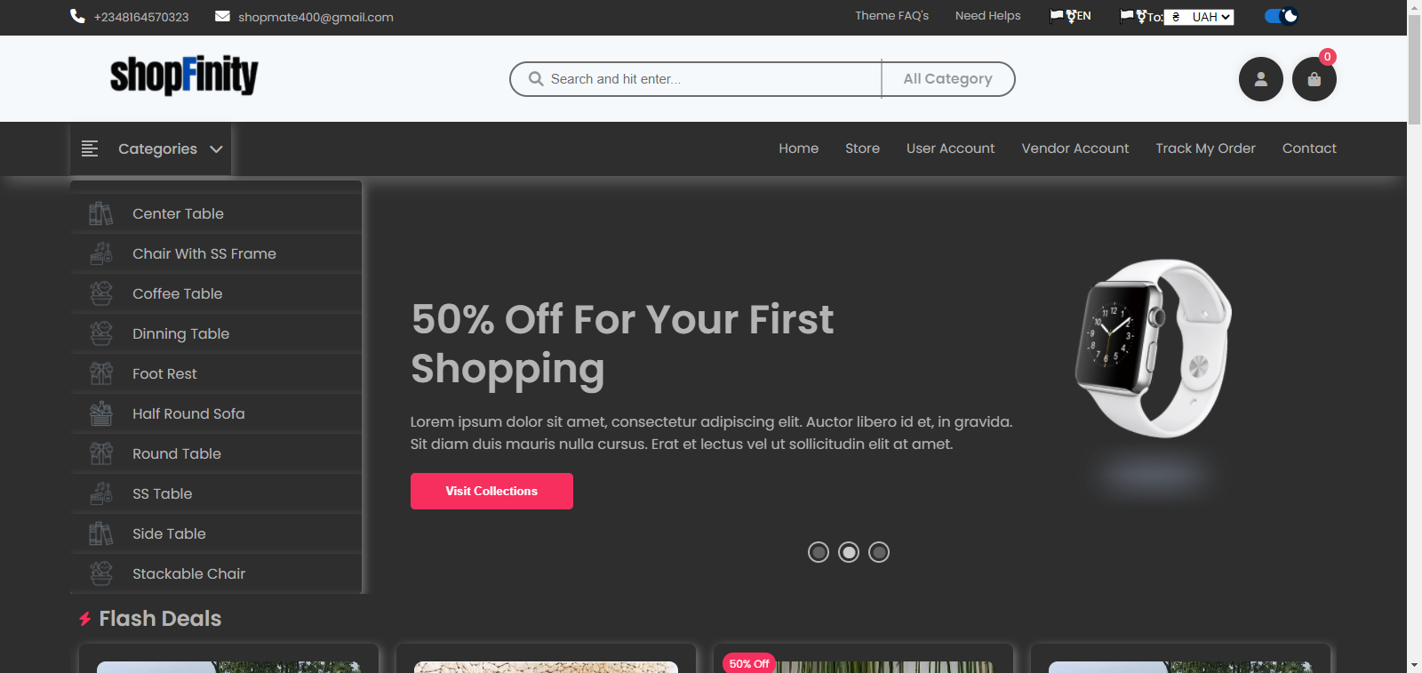The height and width of the screenshot is (673, 1422).
Task: Click the Coffee Table category icon
Action: [x=101, y=293]
